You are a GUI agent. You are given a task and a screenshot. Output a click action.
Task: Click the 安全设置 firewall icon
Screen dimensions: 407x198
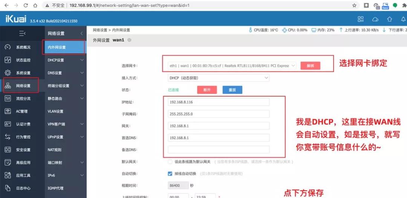tap(8, 150)
